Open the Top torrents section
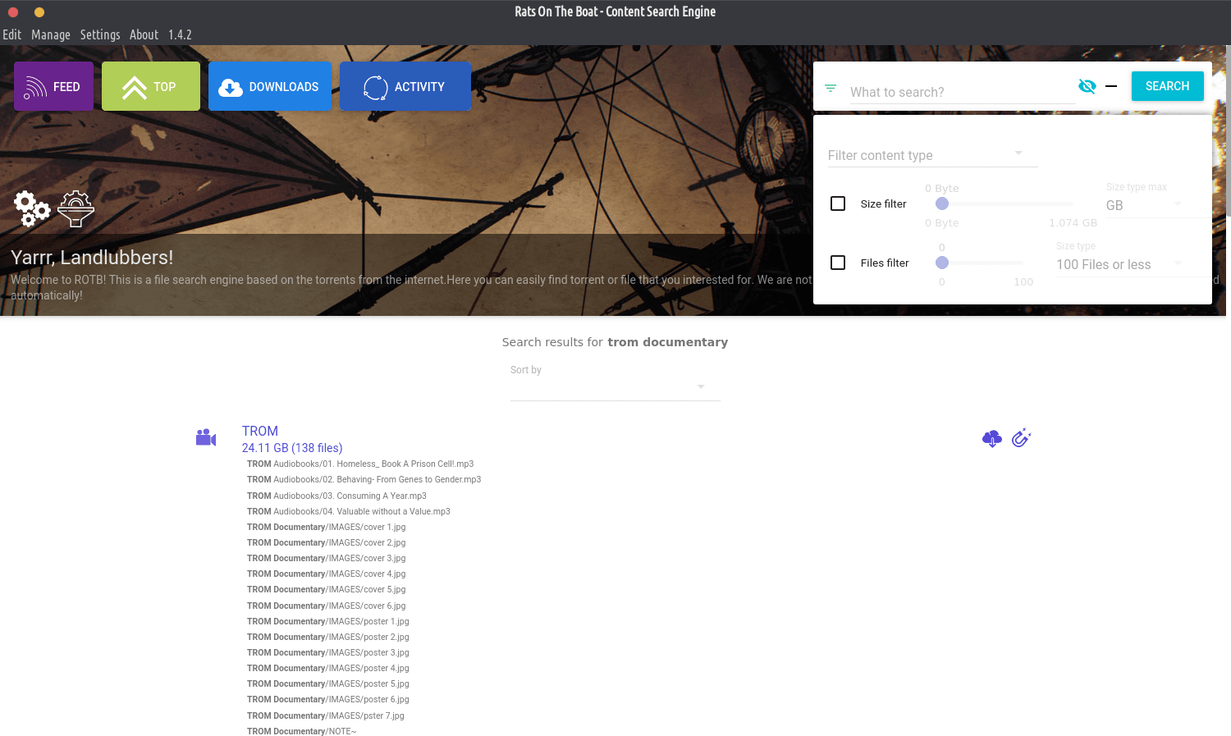1231x736 pixels. (x=150, y=86)
